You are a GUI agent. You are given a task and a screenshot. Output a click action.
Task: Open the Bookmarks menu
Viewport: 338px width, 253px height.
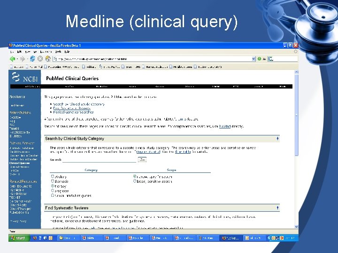click(46, 52)
